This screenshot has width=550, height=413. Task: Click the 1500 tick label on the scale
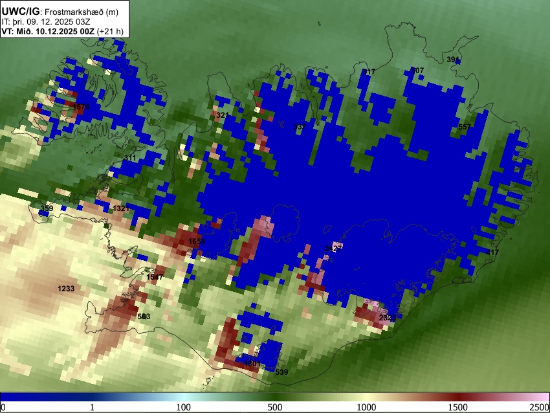(458, 407)
